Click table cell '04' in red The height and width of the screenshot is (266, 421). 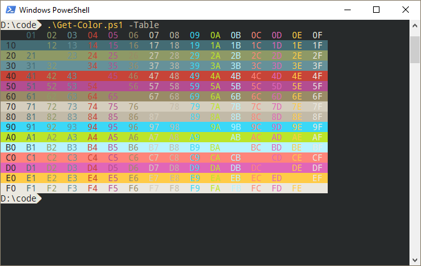[93, 35]
